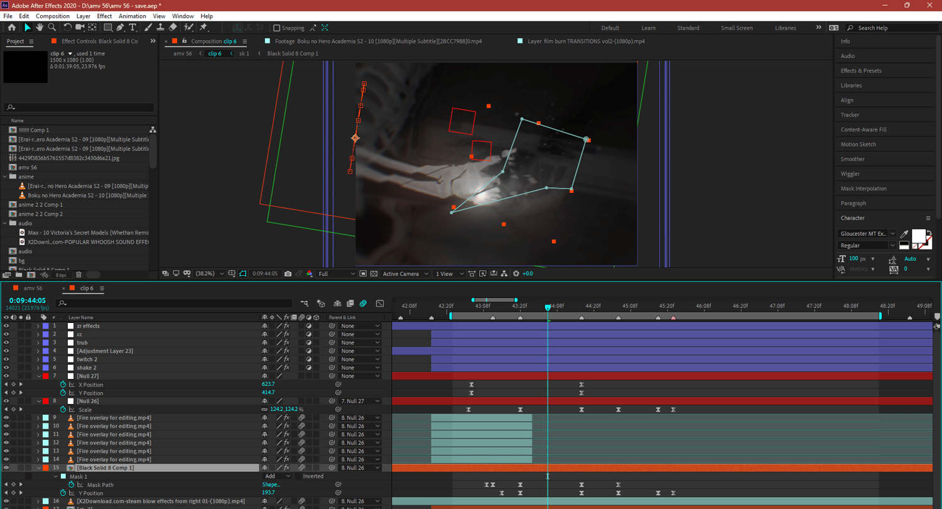
Task: Open the Motion Sketch panel
Action: tap(858, 145)
